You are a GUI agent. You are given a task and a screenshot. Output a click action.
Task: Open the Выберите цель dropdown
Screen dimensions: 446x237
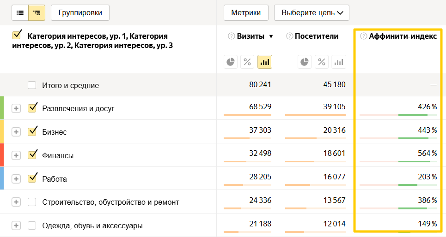(312, 13)
